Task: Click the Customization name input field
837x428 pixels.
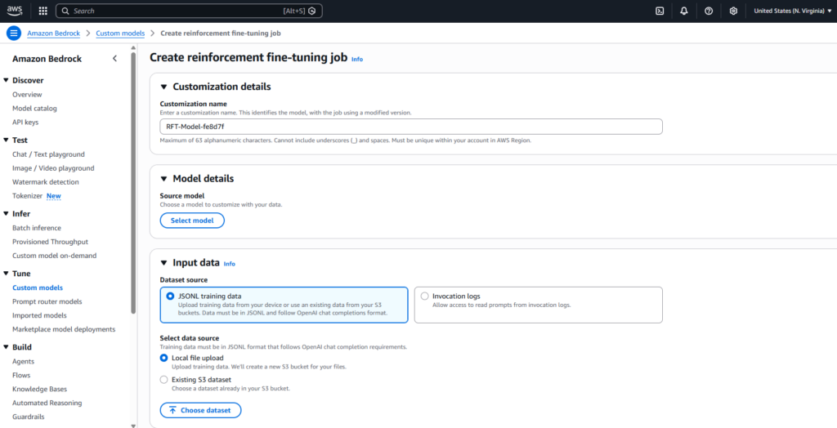Action: pyautogui.click(x=410, y=127)
